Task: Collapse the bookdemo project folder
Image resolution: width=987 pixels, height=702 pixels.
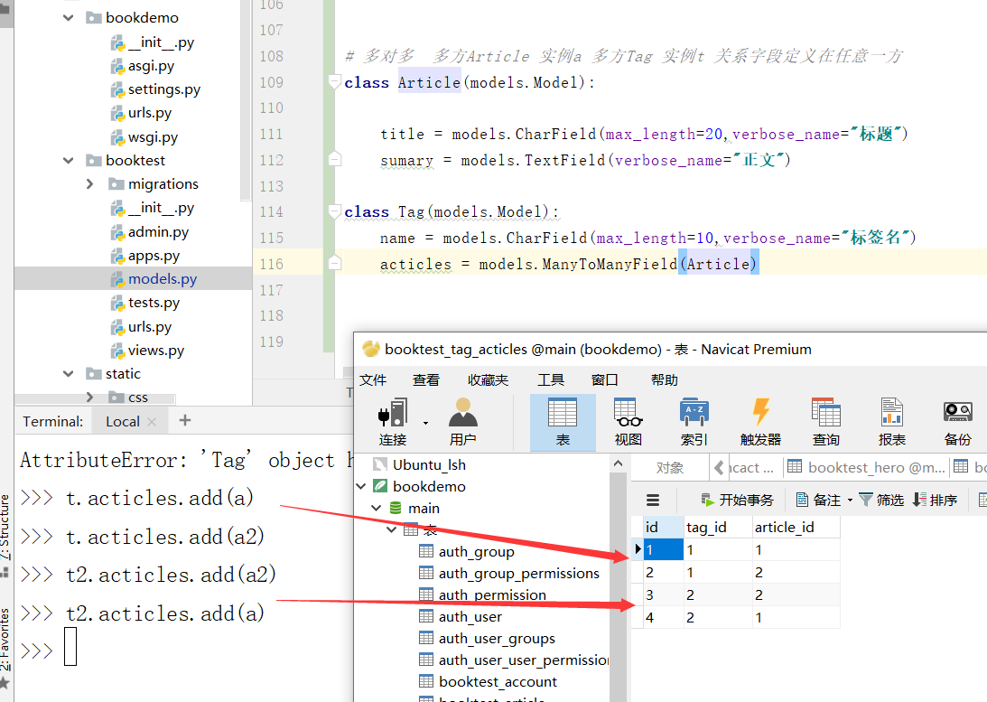Action: point(69,18)
